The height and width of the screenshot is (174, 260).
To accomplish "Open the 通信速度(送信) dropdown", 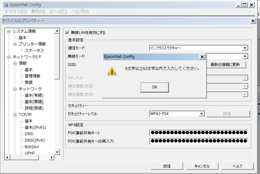I will [x=245, y=86].
